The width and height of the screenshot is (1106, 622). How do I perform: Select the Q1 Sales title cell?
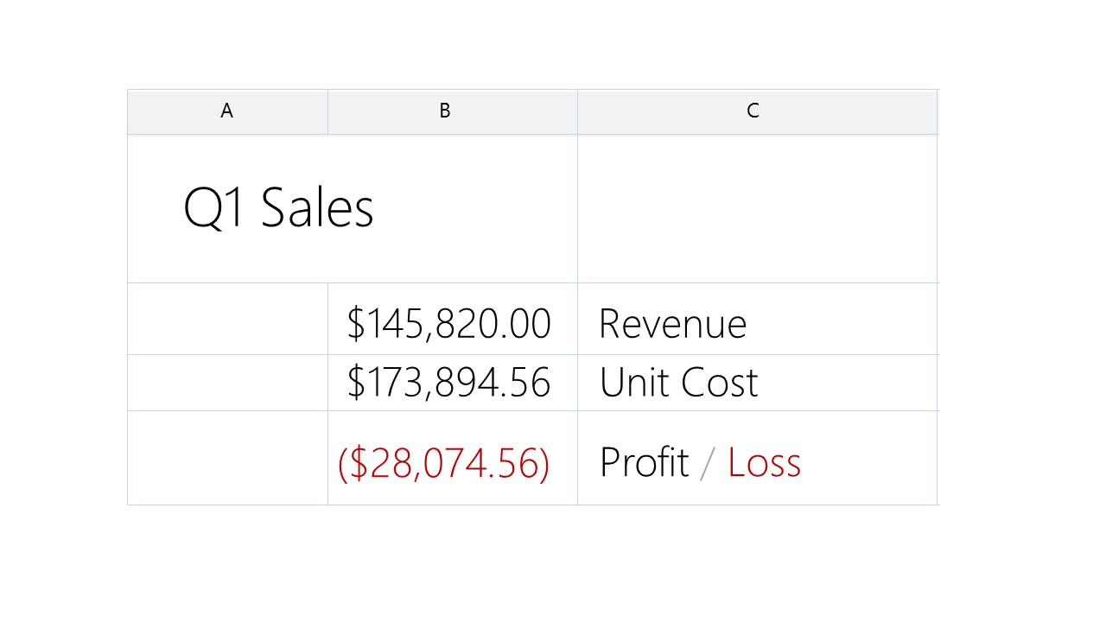[278, 208]
